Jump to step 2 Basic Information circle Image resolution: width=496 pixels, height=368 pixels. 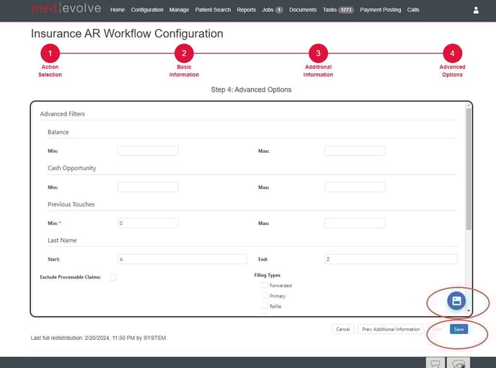click(184, 53)
